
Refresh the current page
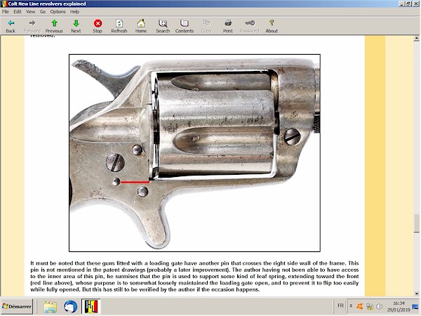click(119, 27)
